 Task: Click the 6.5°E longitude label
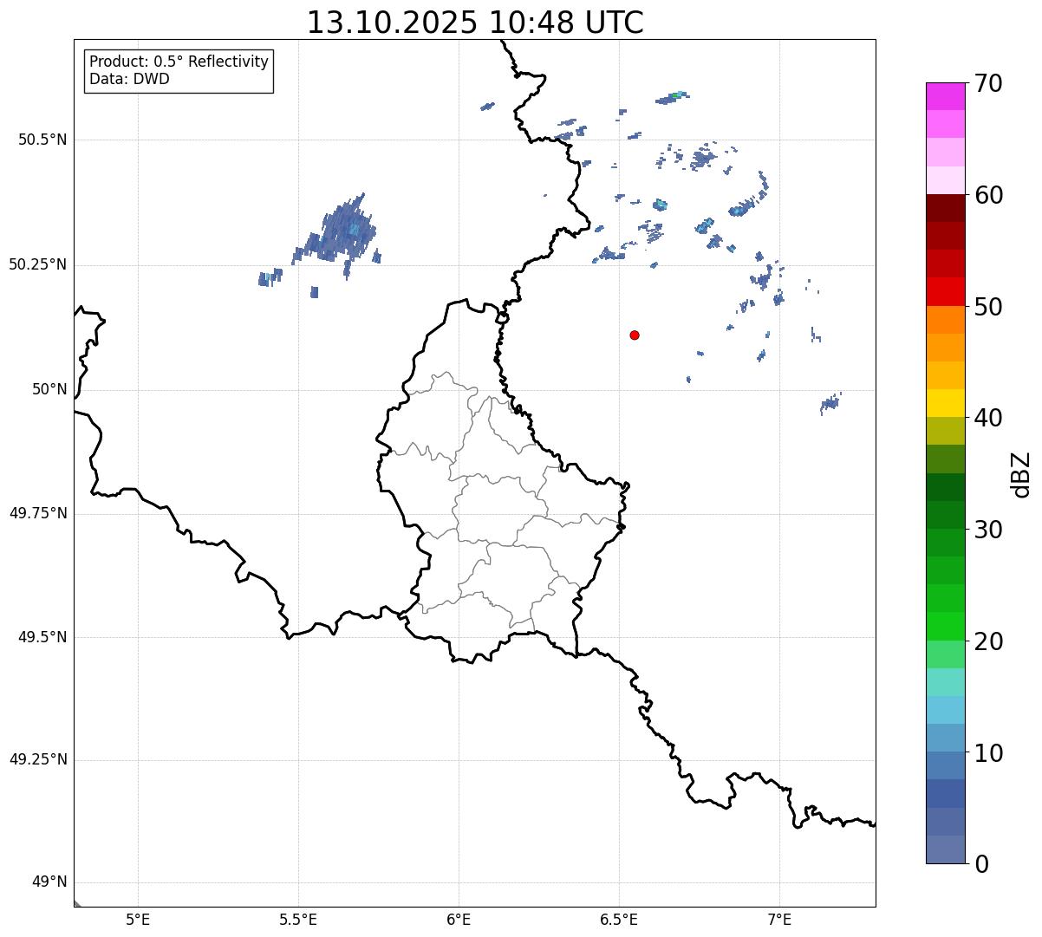619,919
